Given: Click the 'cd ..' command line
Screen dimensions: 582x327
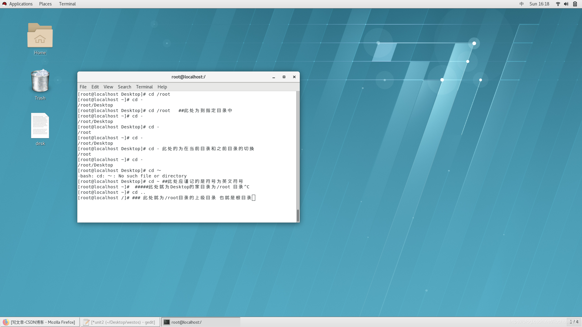Looking at the screenshot, I should click(x=112, y=192).
